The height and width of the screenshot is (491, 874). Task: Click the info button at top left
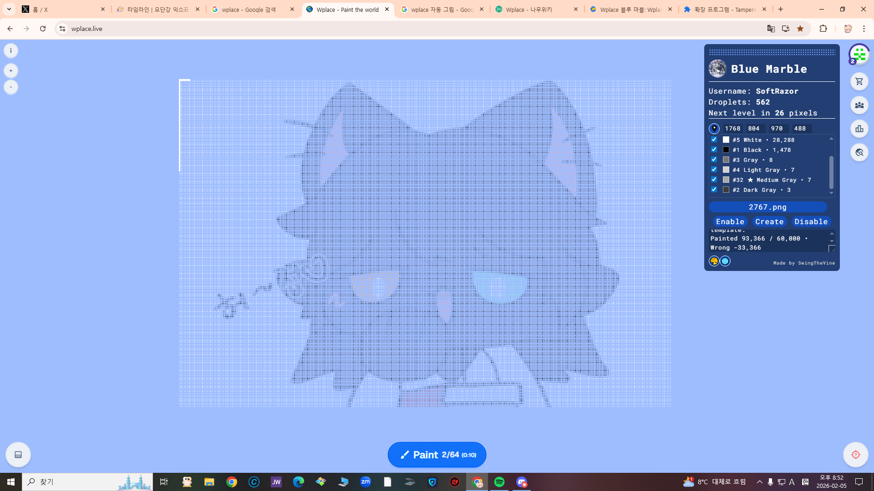11,50
